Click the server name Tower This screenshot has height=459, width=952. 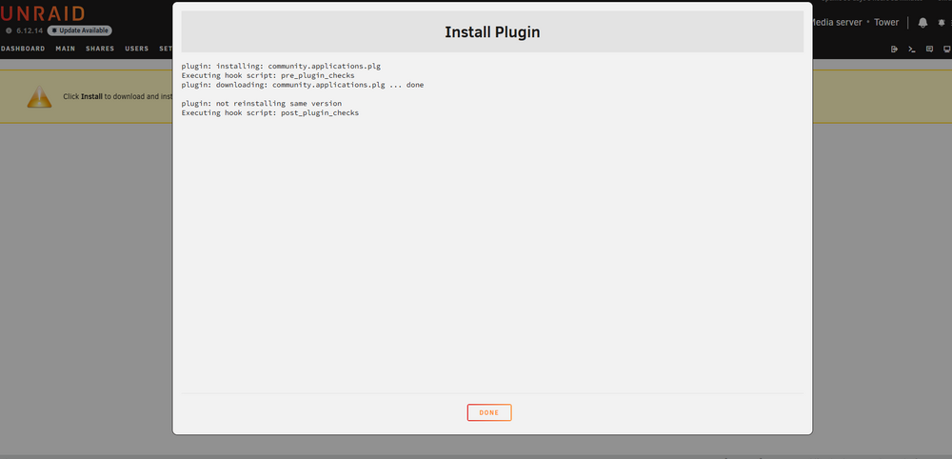coord(886,23)
